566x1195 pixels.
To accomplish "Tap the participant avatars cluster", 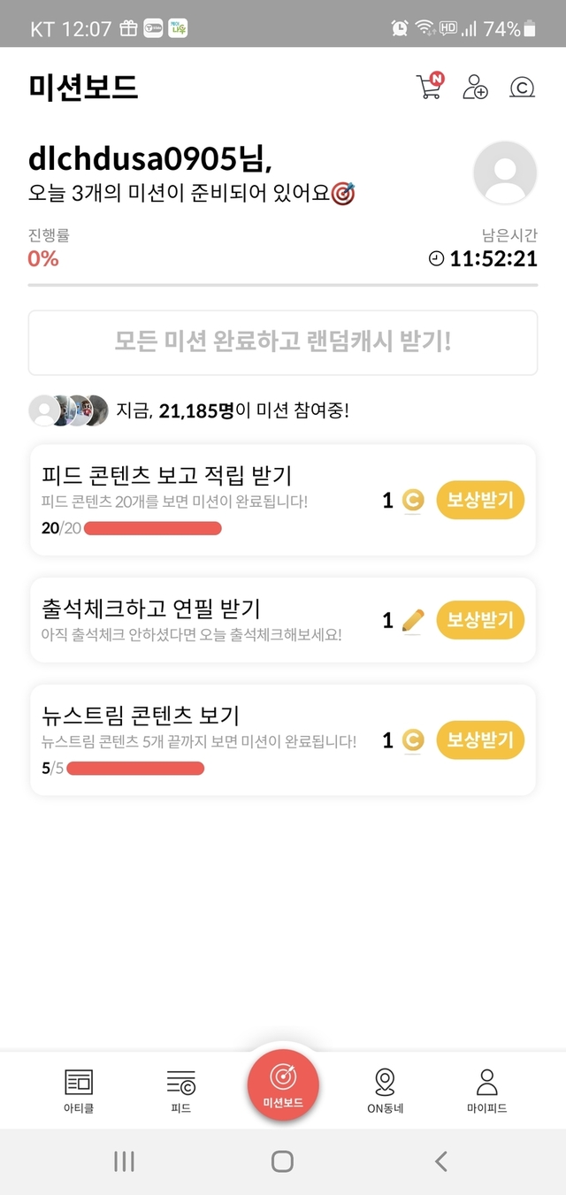I will pyautogui.click(x=68, y=410).
